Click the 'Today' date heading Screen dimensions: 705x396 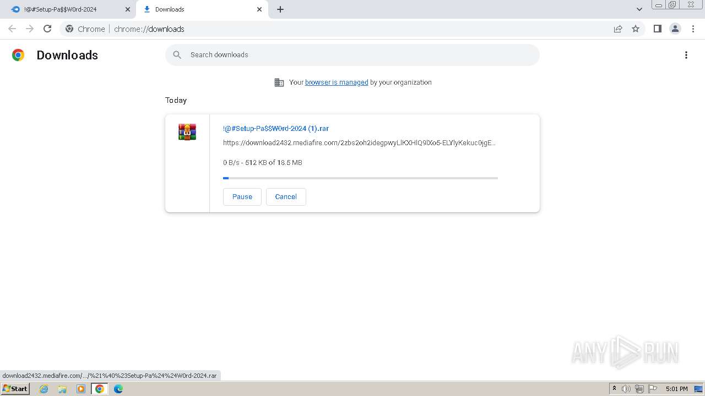176,100
